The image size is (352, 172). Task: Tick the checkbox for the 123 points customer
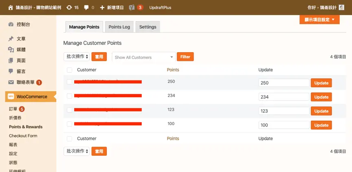(x=70, y=110)
